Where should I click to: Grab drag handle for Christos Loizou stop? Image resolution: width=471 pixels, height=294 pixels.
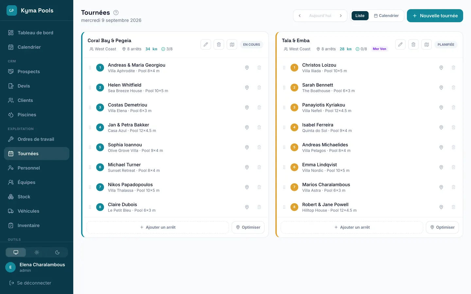[284, 68]
